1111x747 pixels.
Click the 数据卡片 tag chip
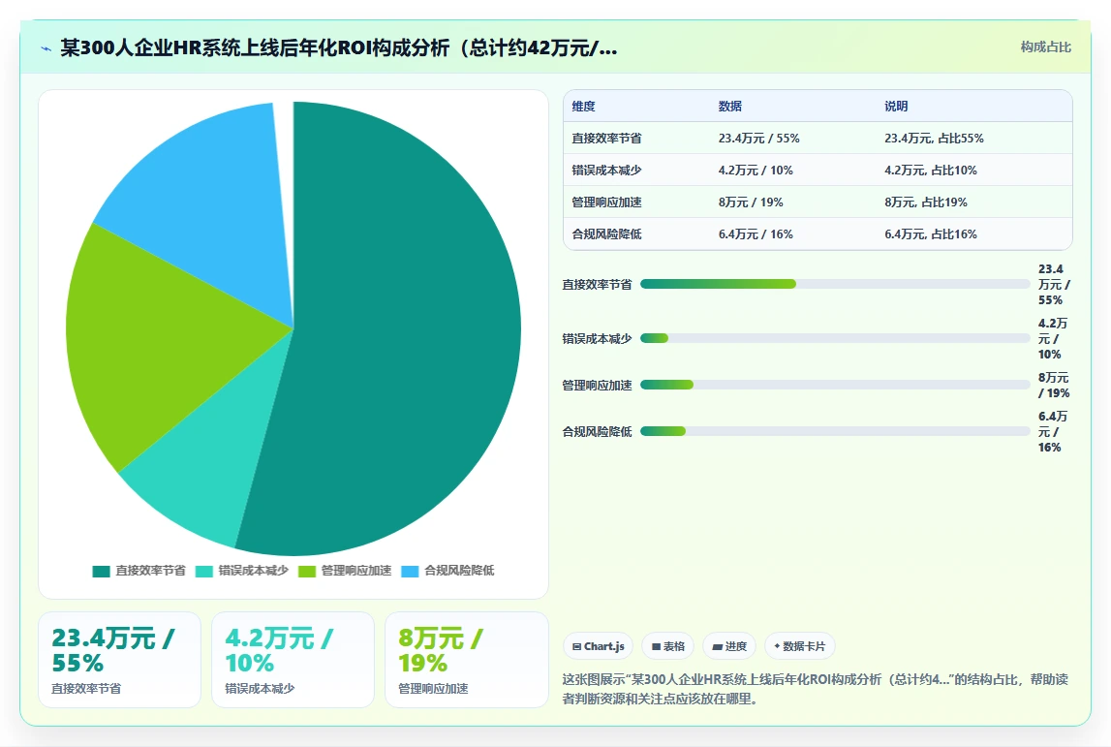pos(799,646)
